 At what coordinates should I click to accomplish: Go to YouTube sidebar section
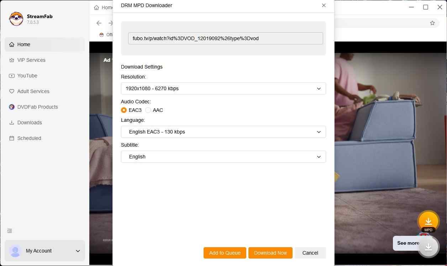point(44,76)
